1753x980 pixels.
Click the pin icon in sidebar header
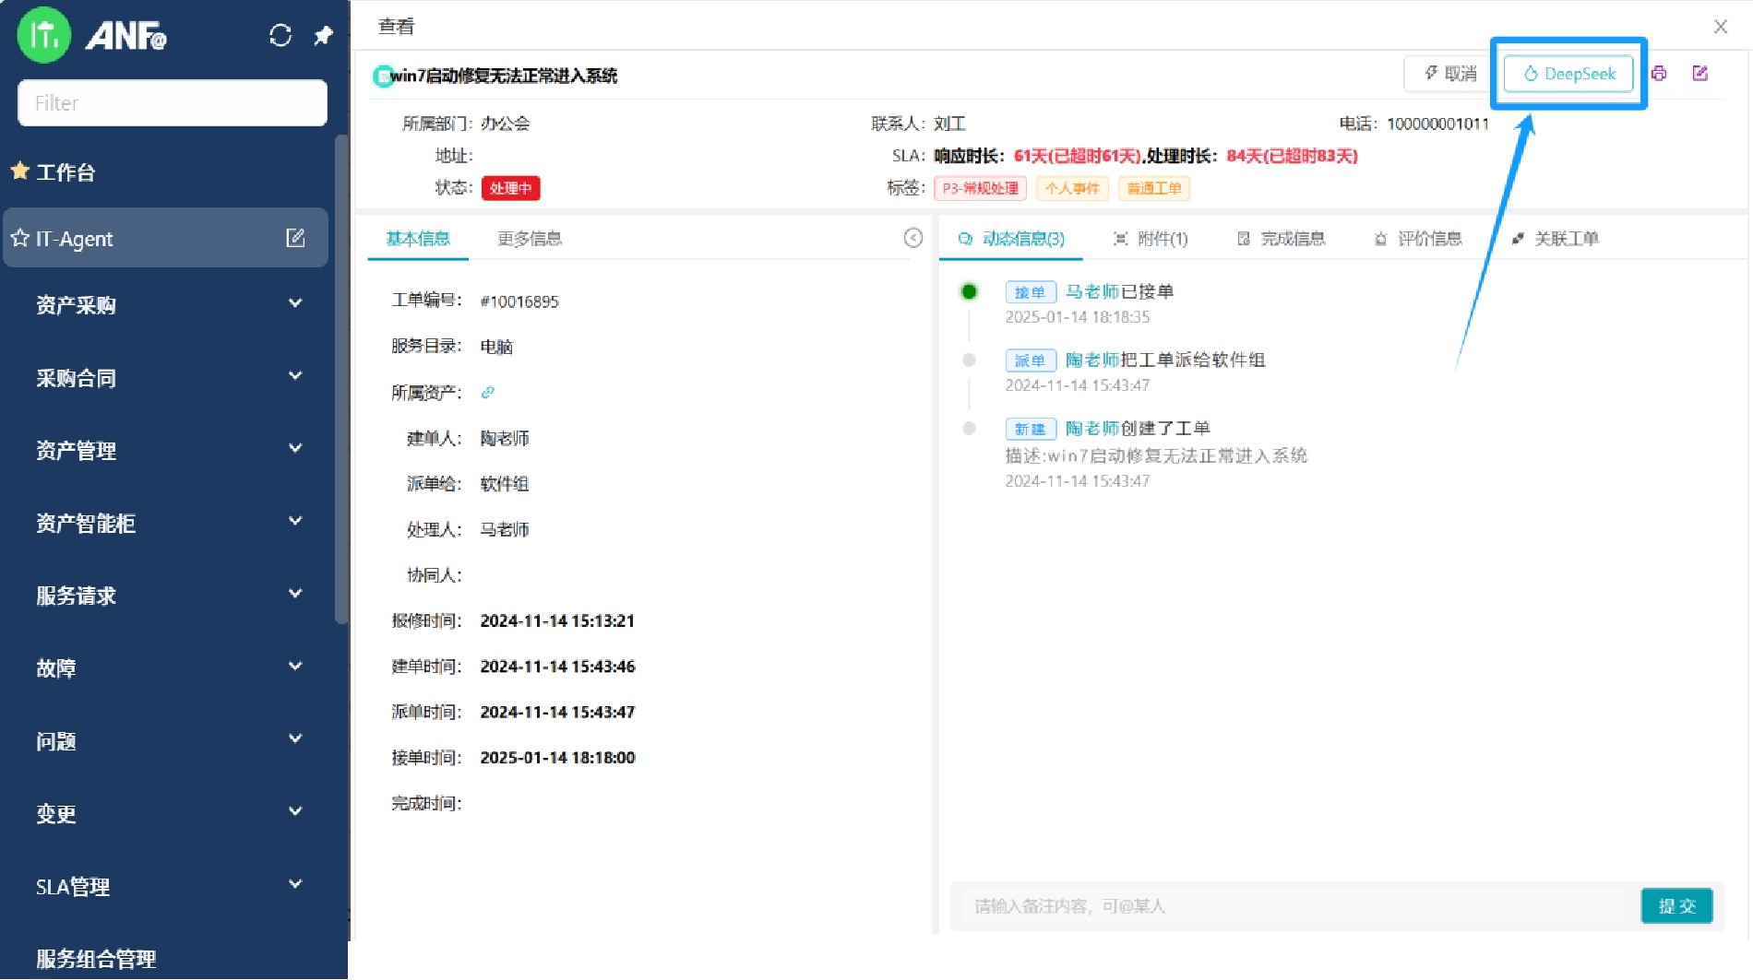pos(323,36)
